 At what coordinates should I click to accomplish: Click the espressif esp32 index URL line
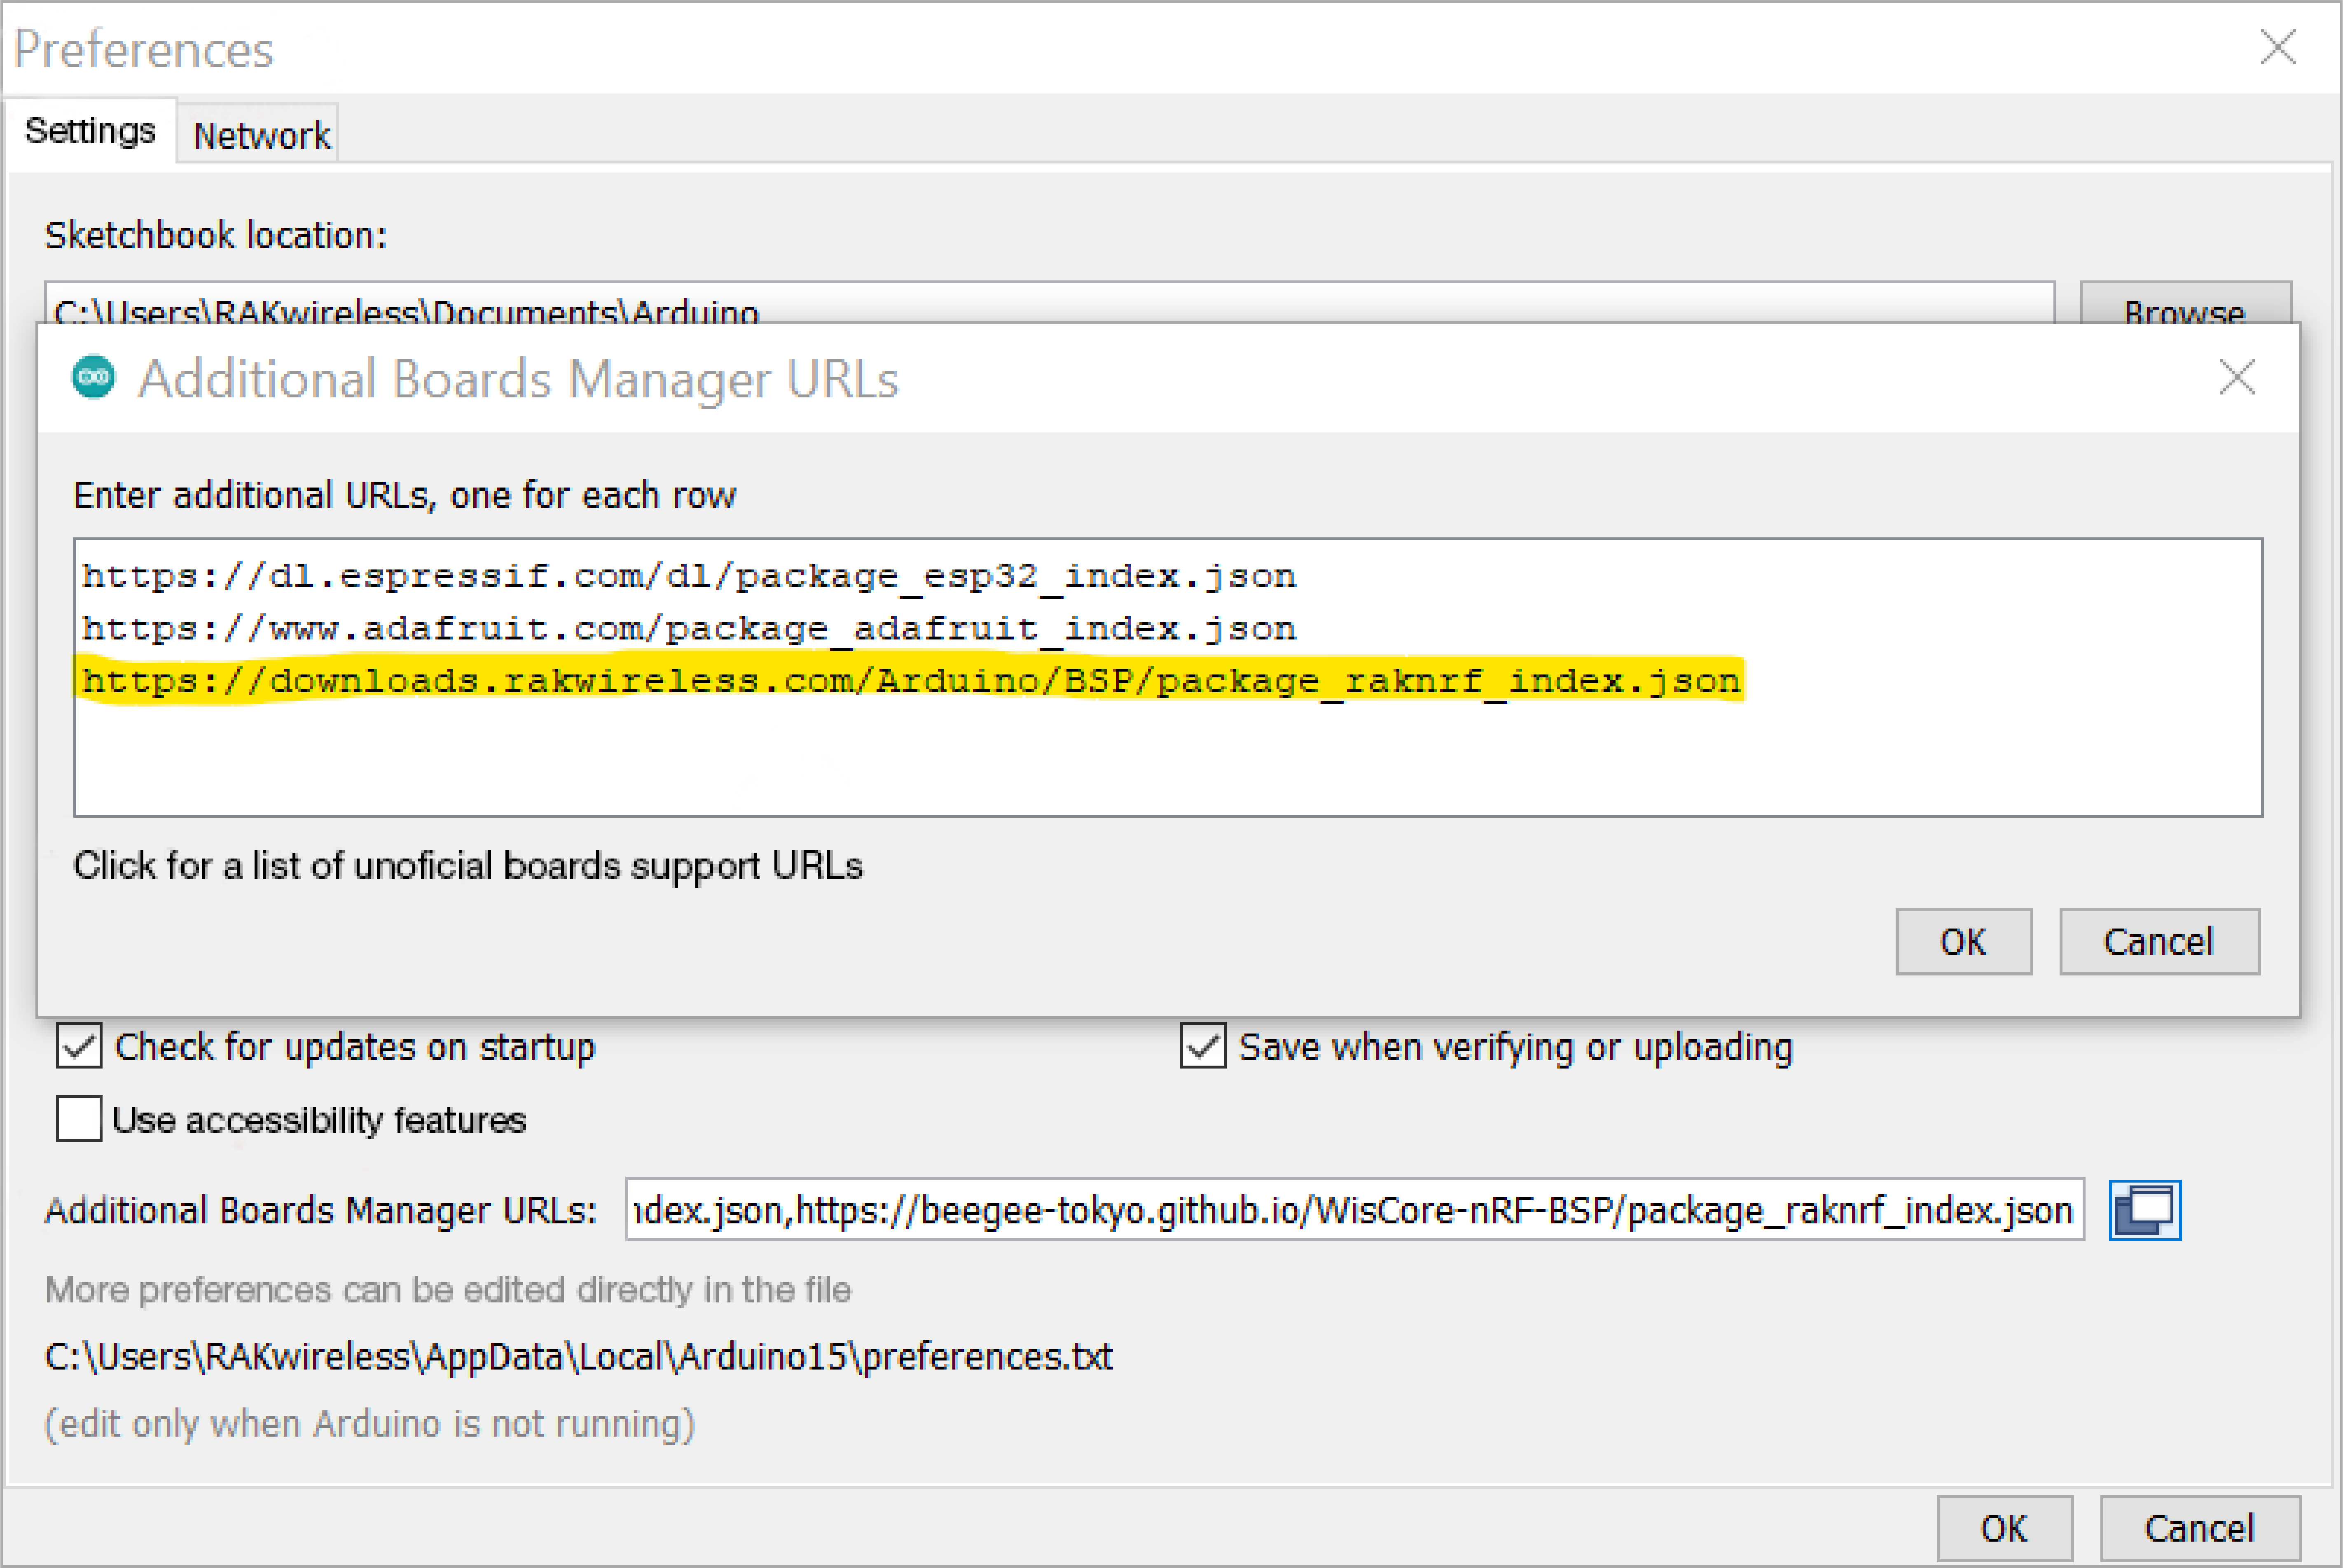pos(689,576)
